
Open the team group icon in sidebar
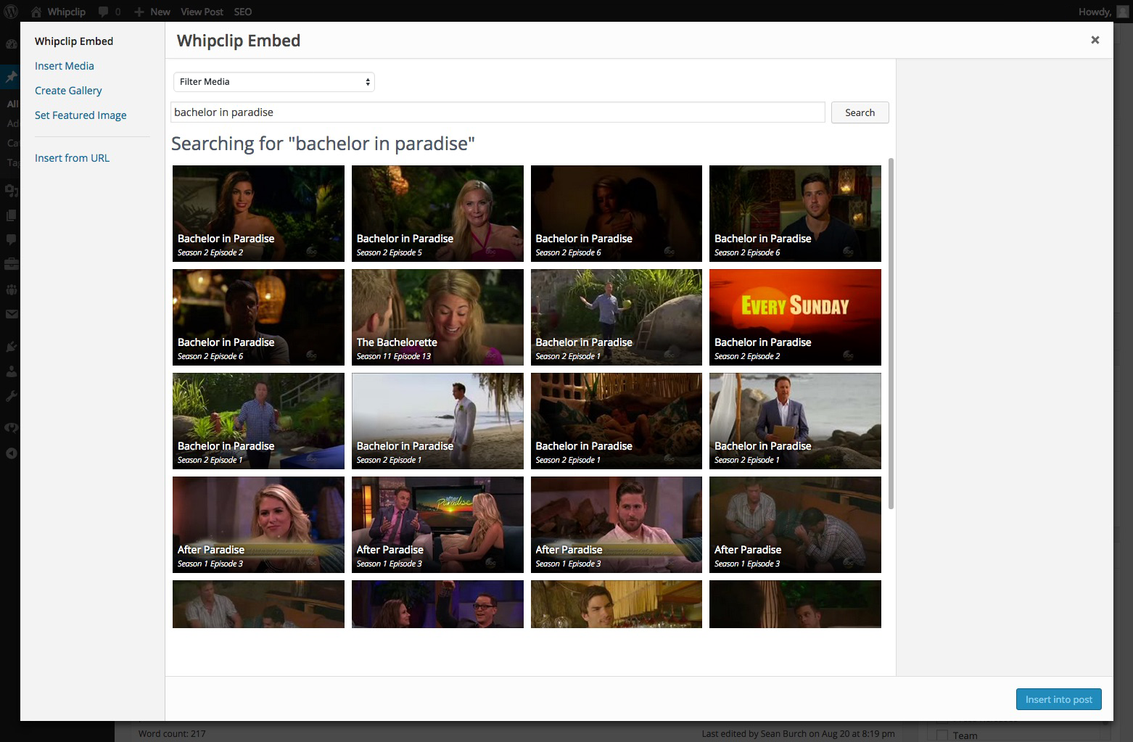point(11,289)
